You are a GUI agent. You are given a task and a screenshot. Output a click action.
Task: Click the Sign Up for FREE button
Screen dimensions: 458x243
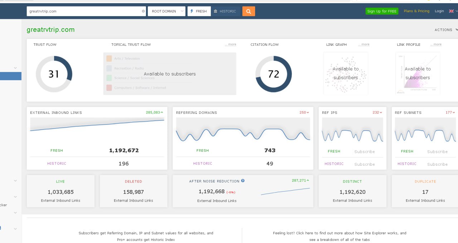[382, 11]
